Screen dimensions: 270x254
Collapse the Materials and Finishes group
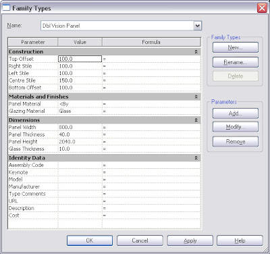(x=196, y=97)
